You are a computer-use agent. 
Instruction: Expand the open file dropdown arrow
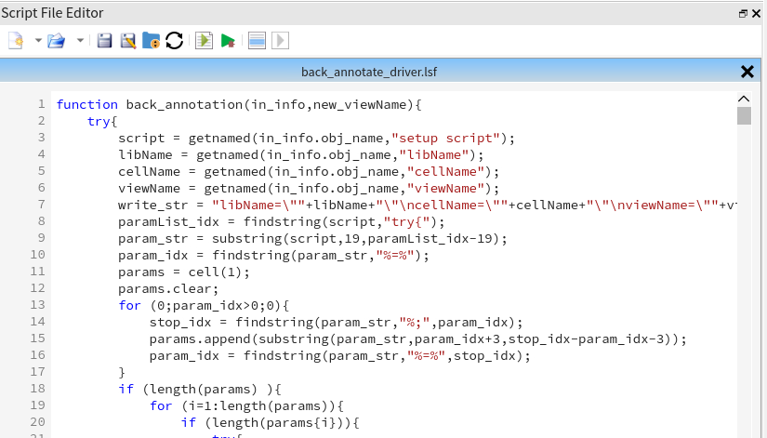(x=80, y=41)
